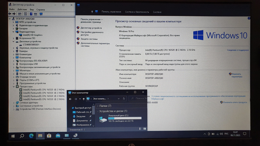The height and width of the screenshot is (146, 260).
Task: Click Изменить ключ продукта link
Action: 235,102
